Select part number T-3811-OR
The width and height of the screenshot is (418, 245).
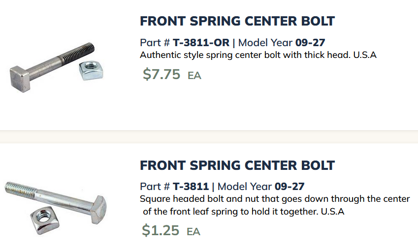[x=201, y=42]
